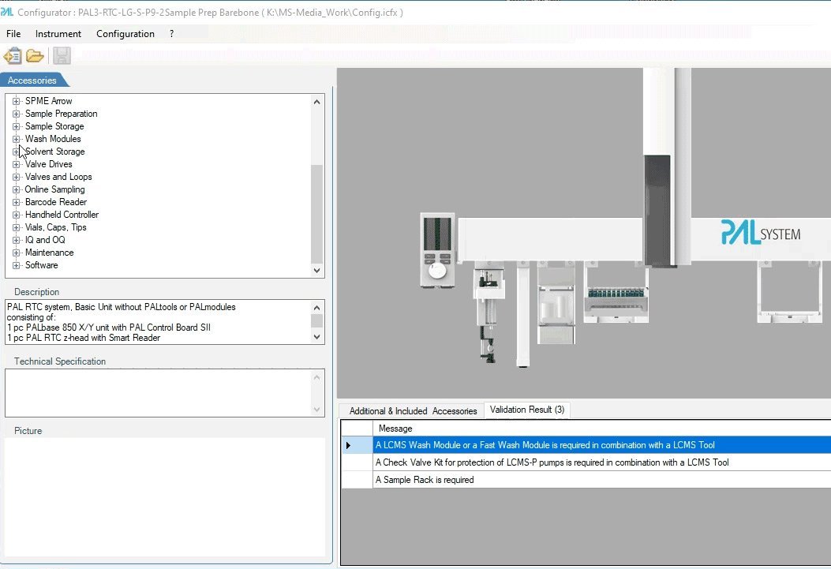Select the Barcode Reader tree item
Image resolution: width=831 pixels, height=569 pixels.
(55, 202)
